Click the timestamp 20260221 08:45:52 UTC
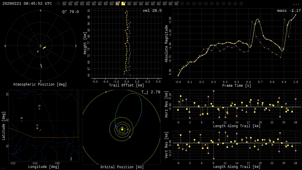 pos(27,4)
